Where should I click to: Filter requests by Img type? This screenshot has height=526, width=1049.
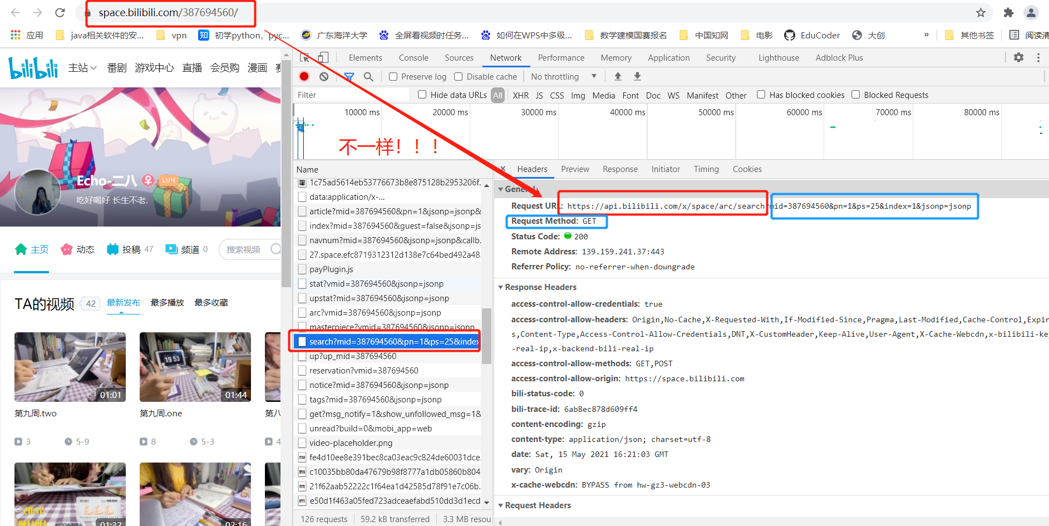tap(578, 95)
